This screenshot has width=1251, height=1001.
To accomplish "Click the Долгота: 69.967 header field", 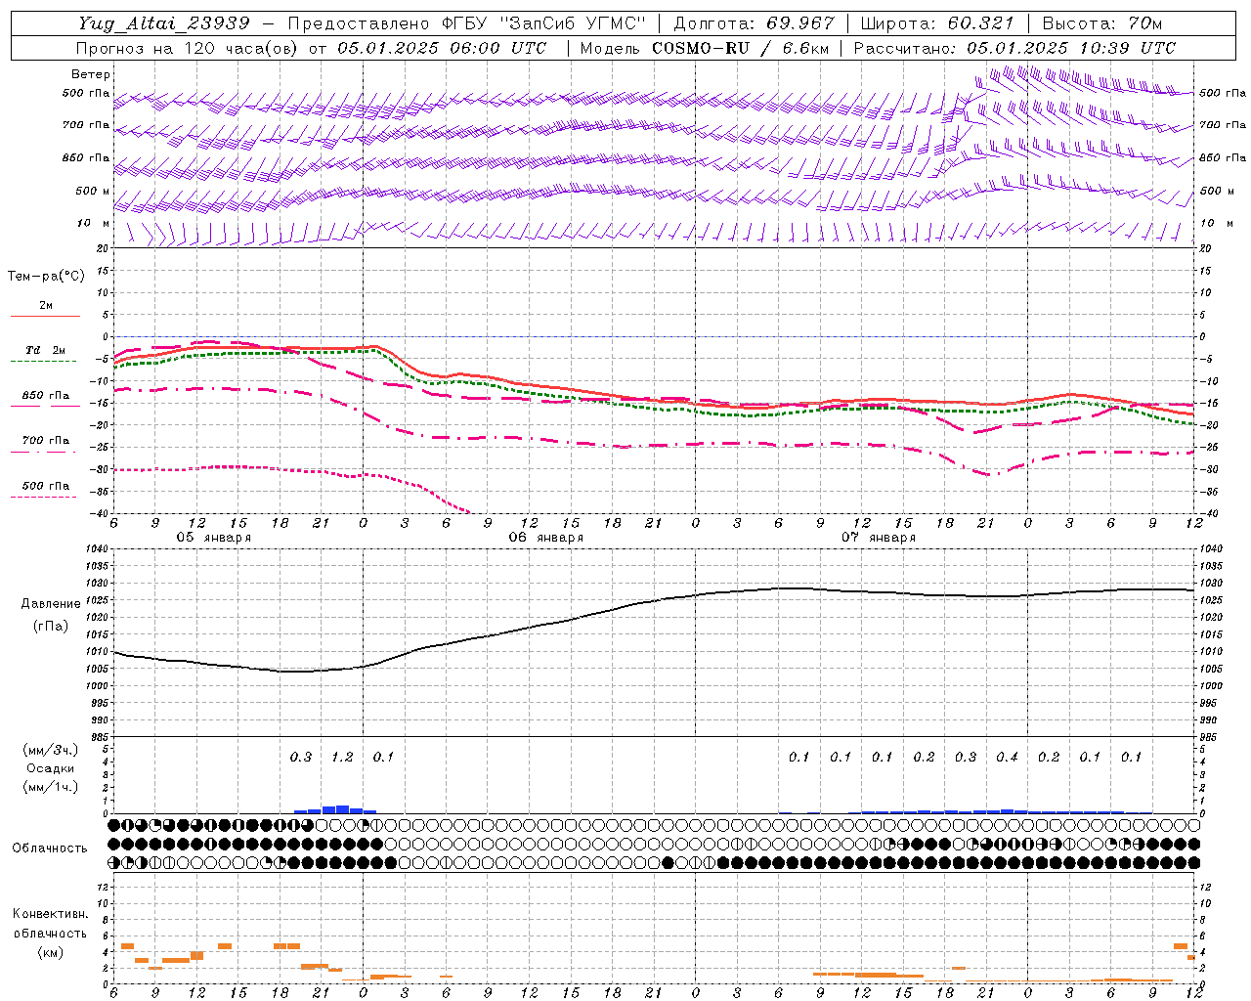I will tap(755, 23).
